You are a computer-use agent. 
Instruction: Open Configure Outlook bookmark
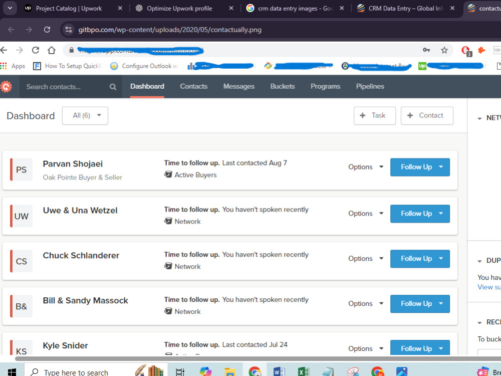[x=144, y=66]
